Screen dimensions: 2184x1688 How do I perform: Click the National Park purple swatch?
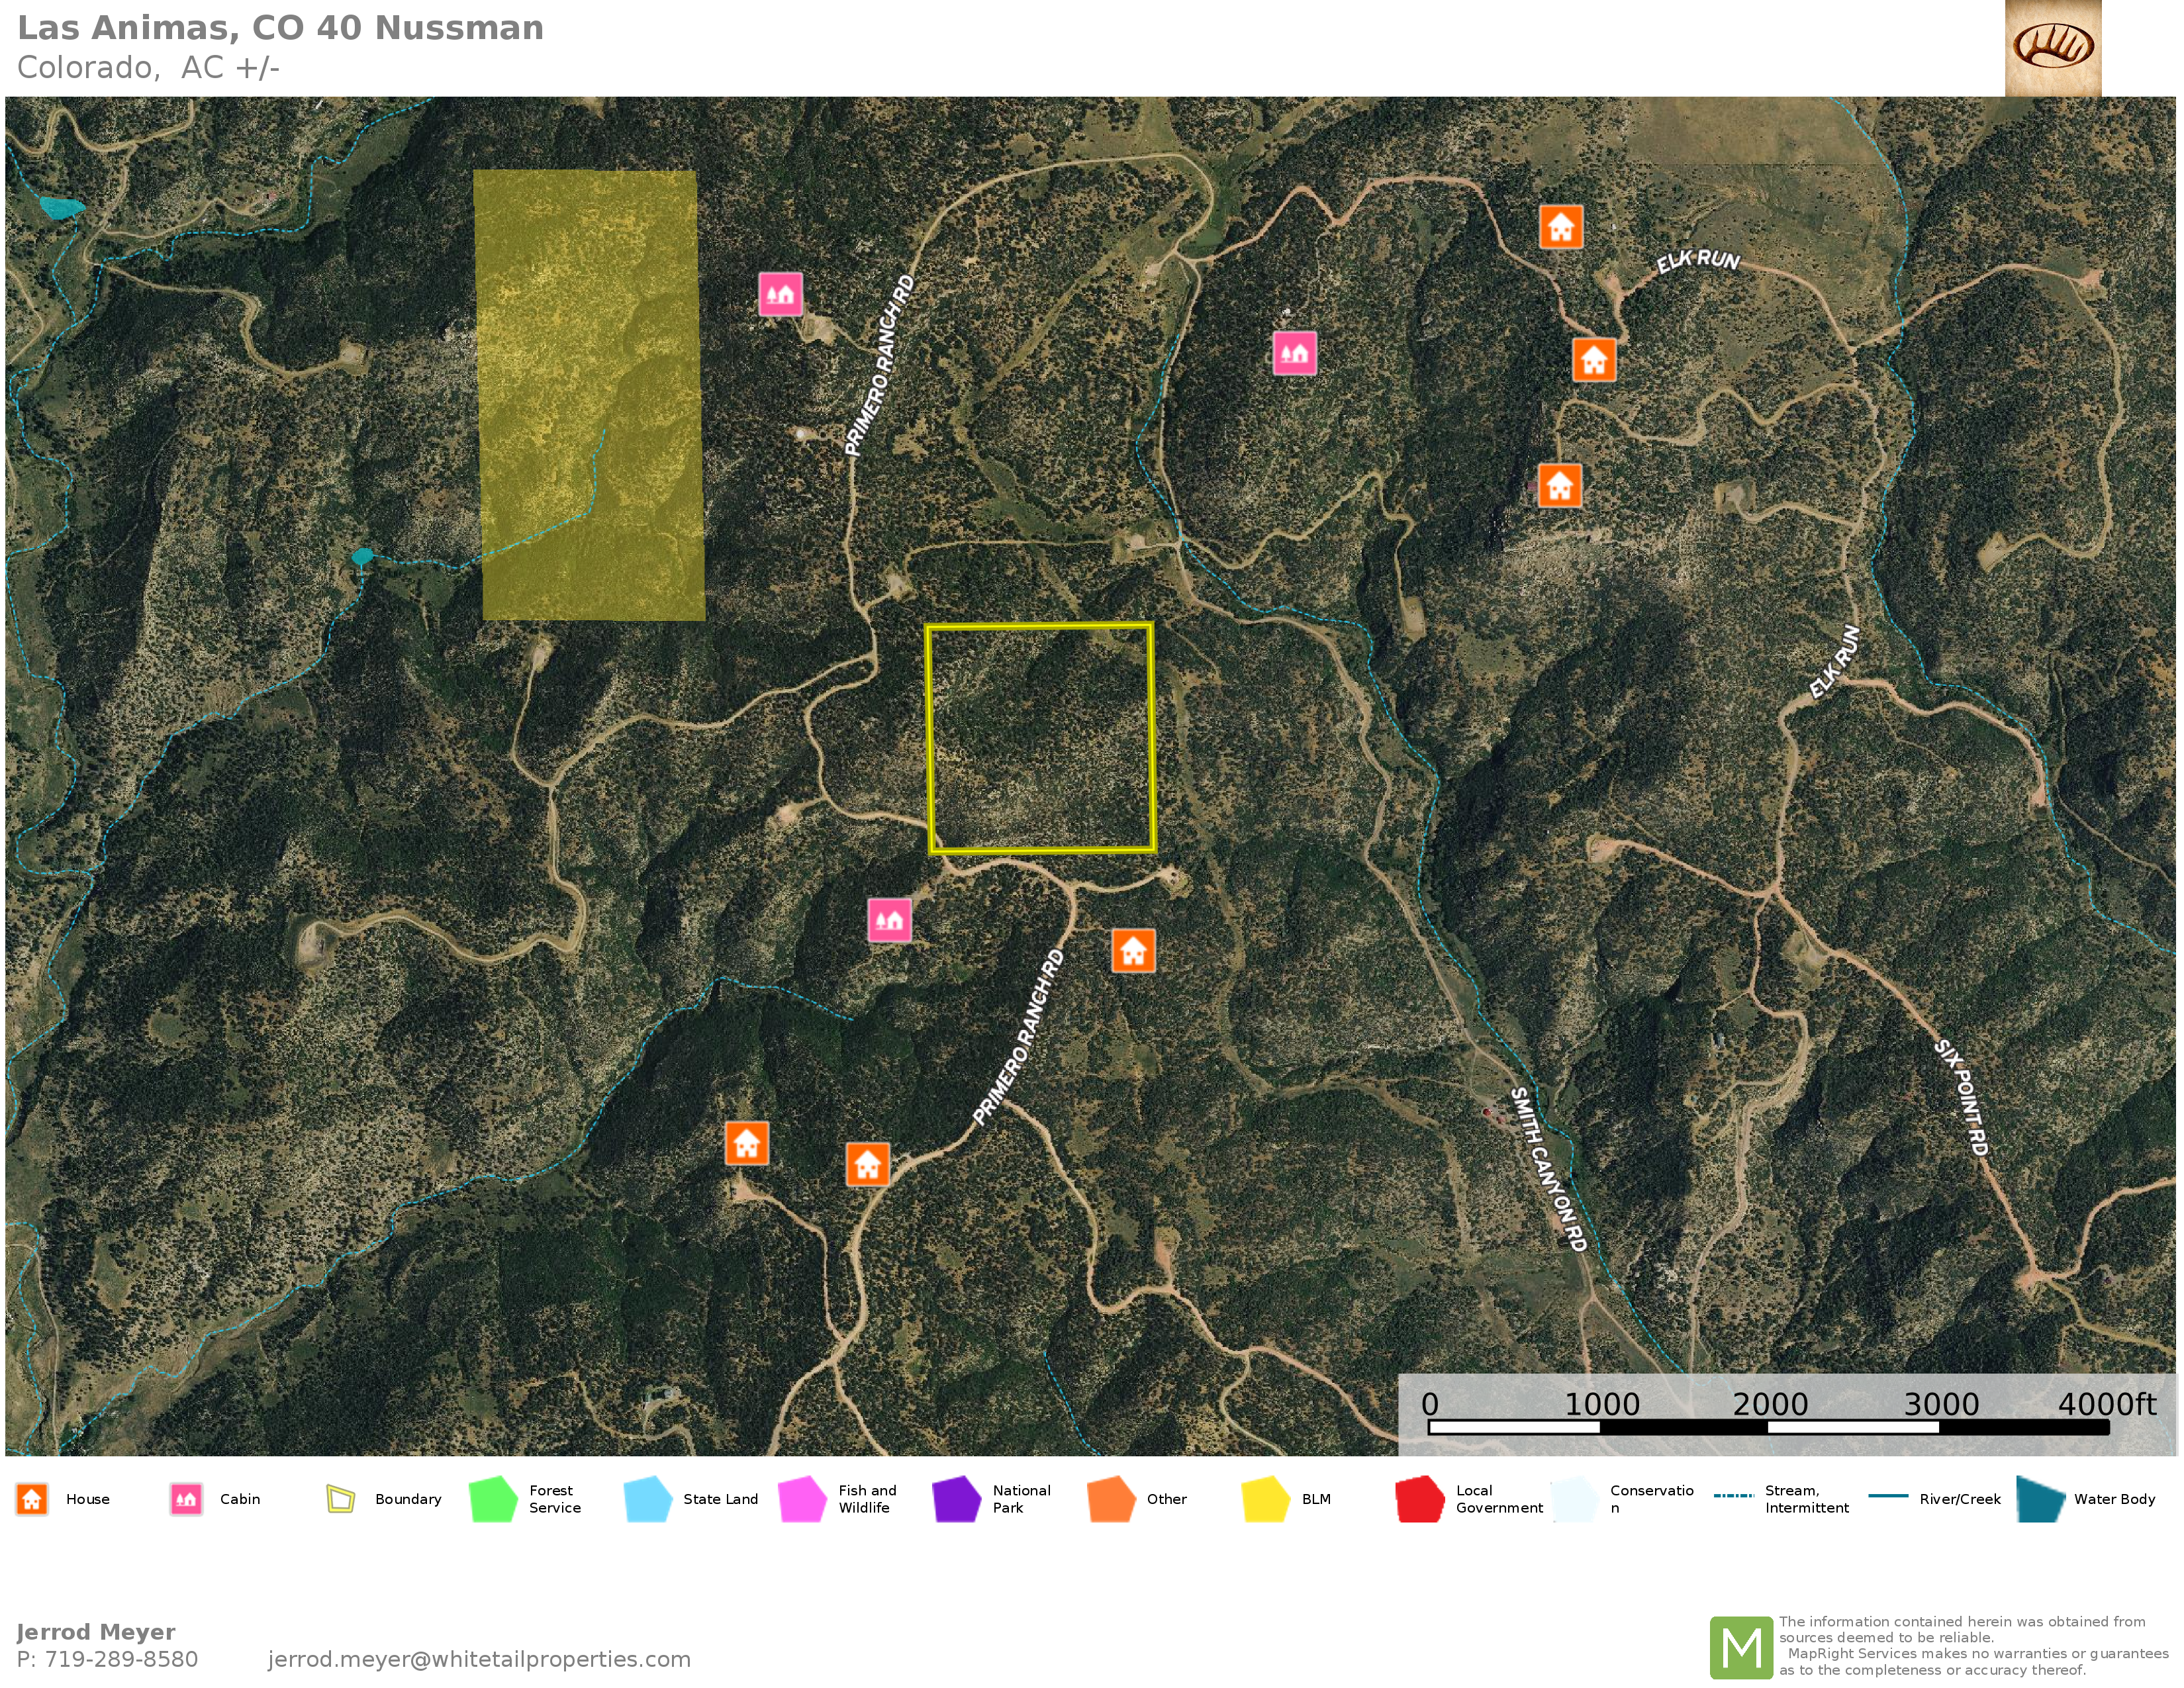pyautogui.click(x=956, y=1499)
